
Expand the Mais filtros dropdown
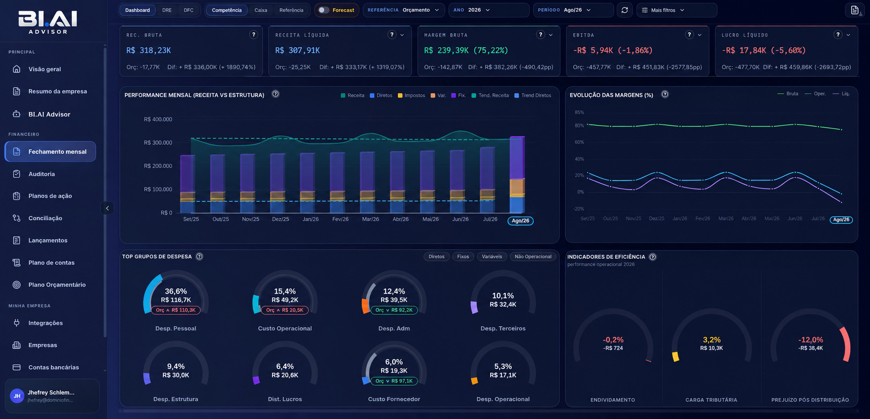point(676,10)
